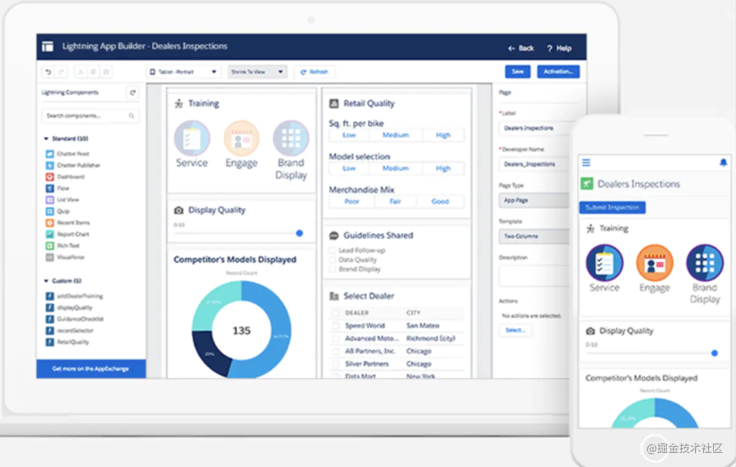Tap Submit Inspection on the phone

click(612, 208)
